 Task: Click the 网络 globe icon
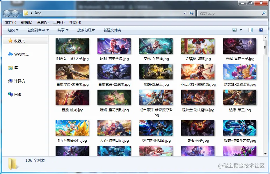(x=10, y=94)
